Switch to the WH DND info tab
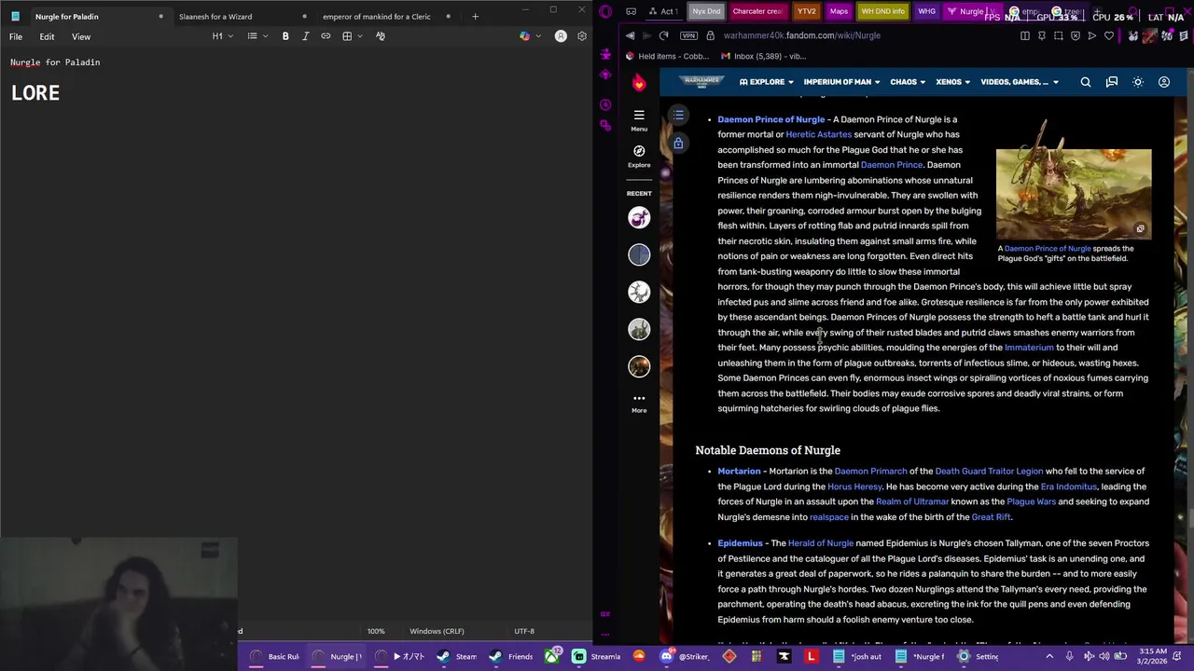1194x671 pixels. [x=882, y=11]
